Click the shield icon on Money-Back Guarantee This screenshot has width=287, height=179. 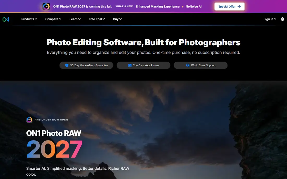(67, 65)
